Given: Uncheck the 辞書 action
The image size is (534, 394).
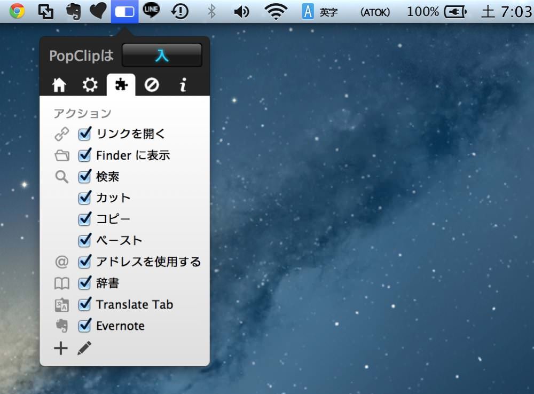Looking at the screenshot, I should tap(84, 283).
